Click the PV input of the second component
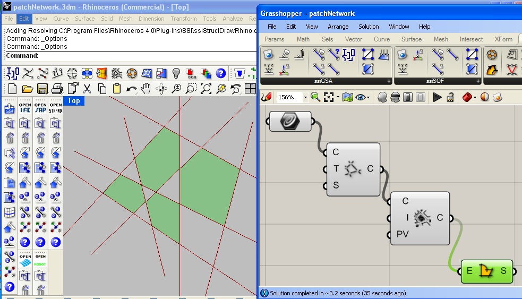 pos(403,234)
